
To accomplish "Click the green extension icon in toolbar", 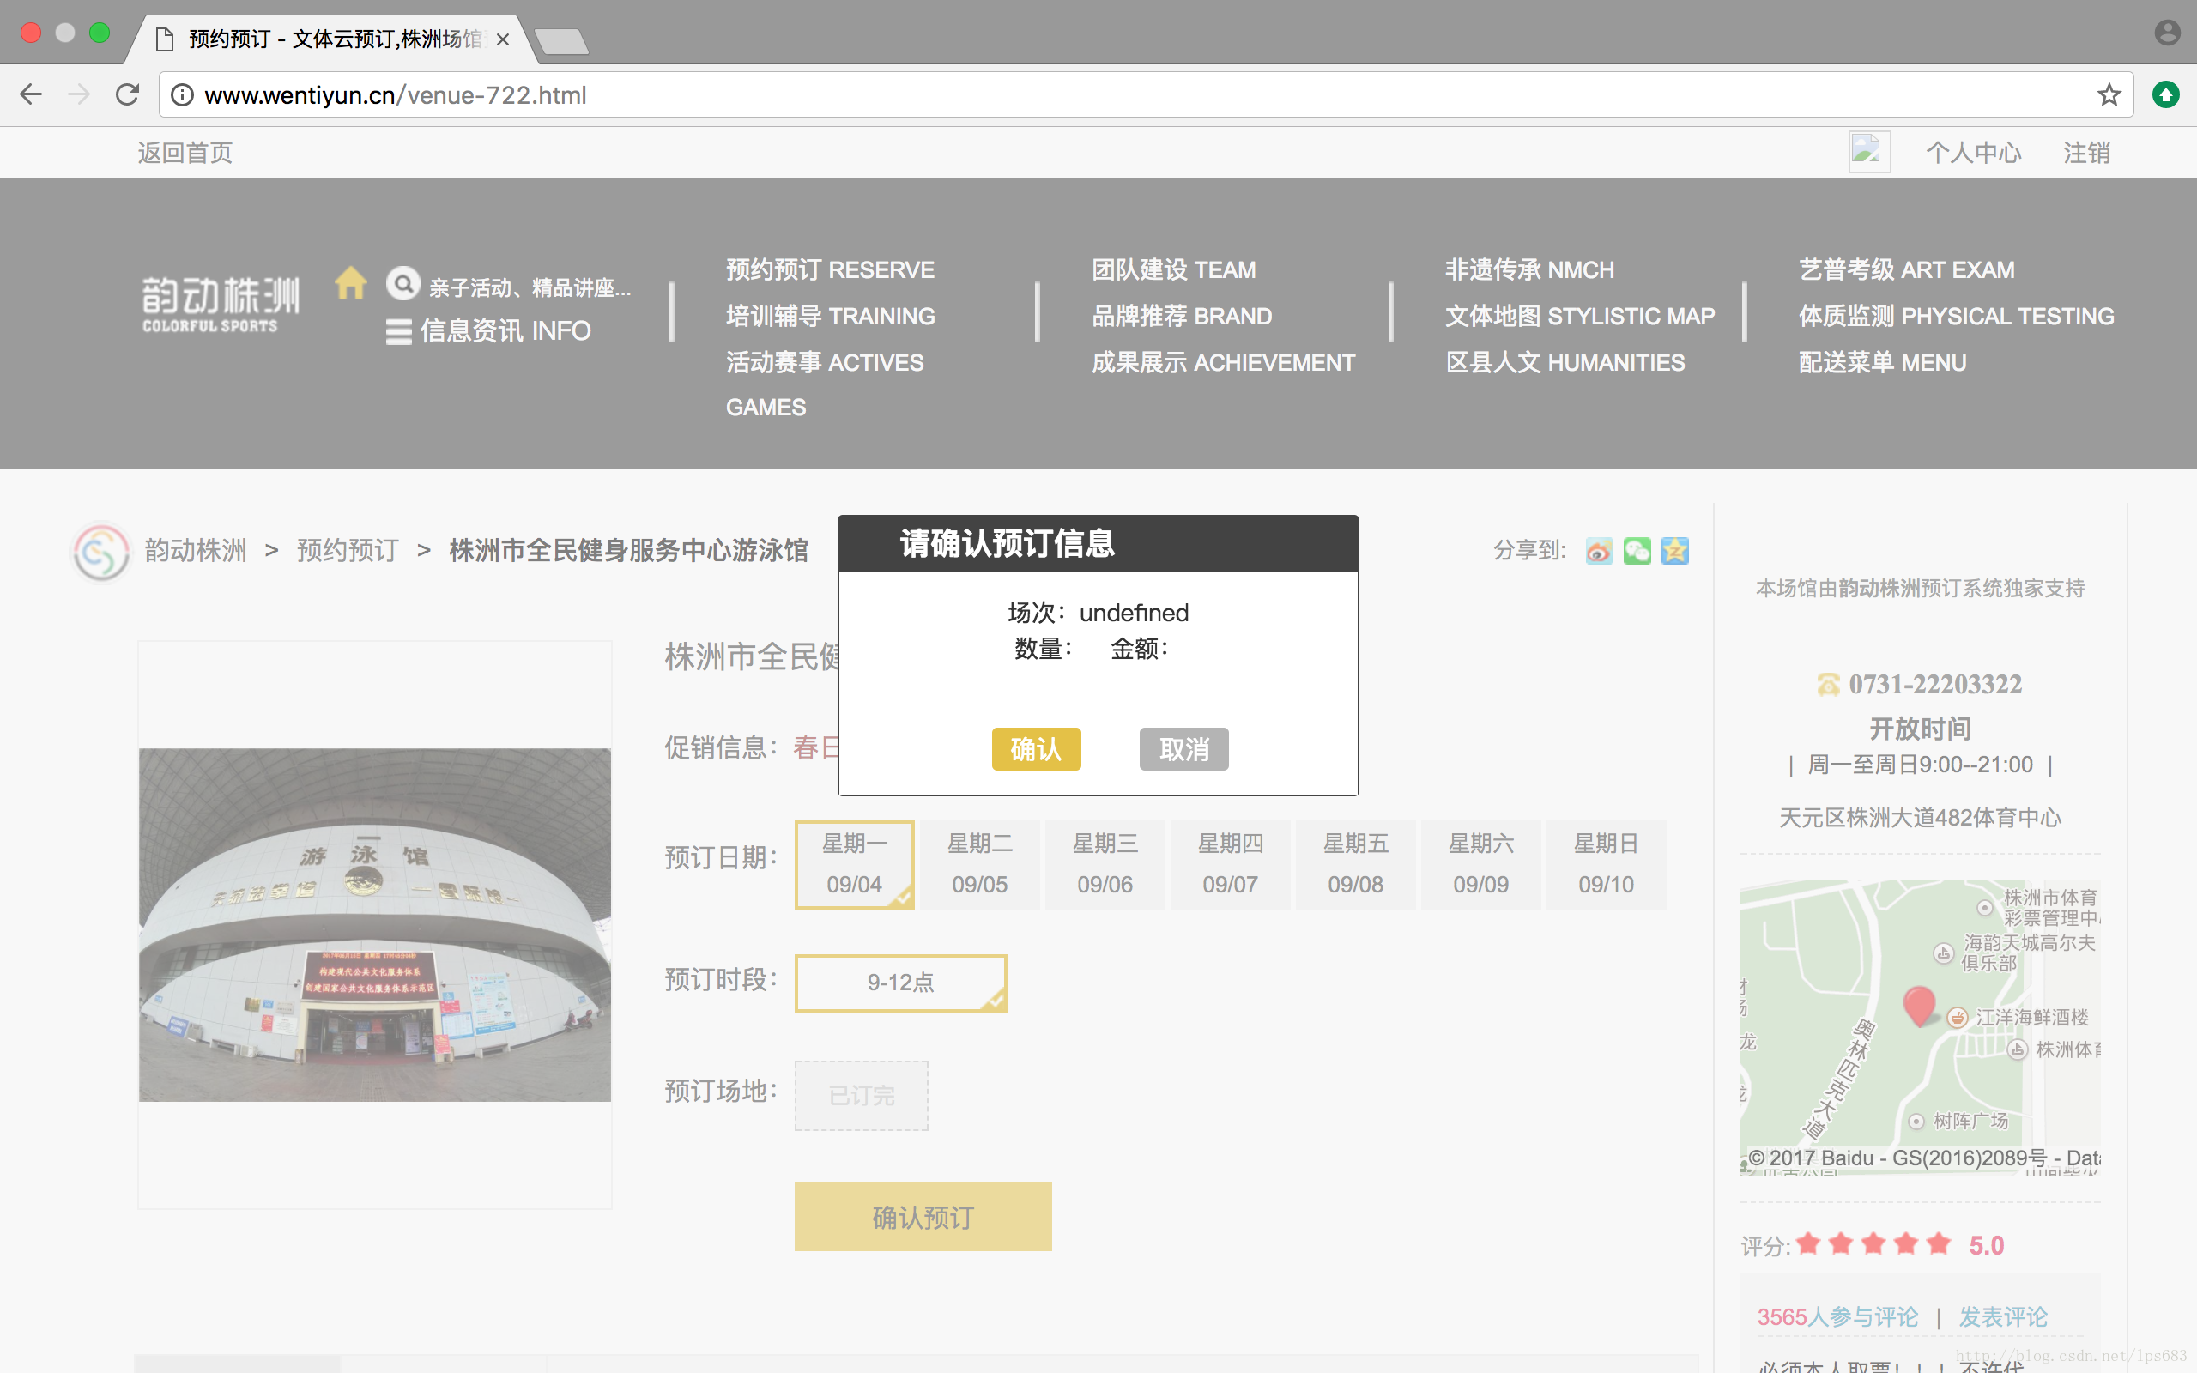I will [x=2166, y=94].
